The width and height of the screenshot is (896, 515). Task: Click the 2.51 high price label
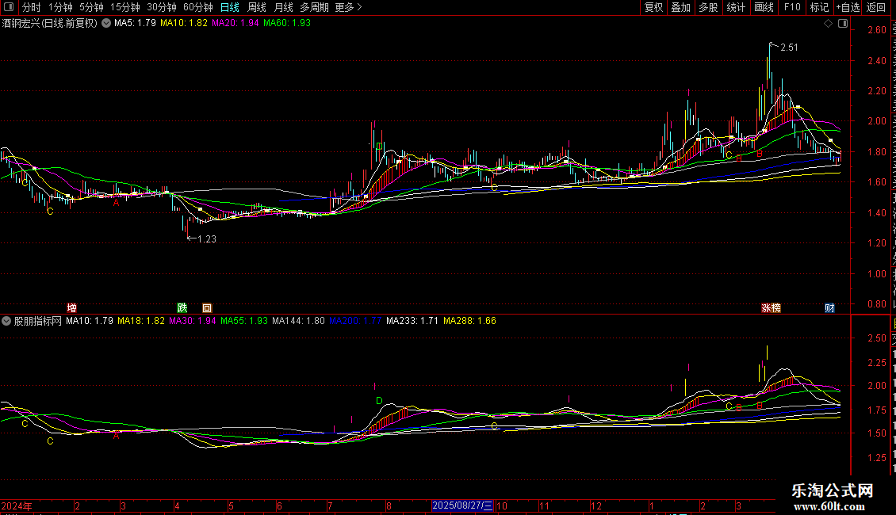(789, 48)
